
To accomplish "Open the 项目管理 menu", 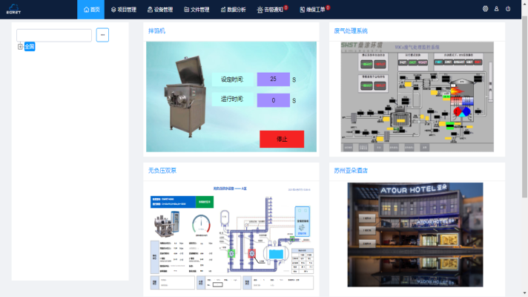I will tap(123, 10).
